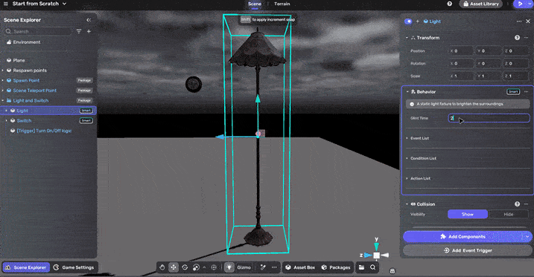Collapse the Transform section
Viewport: 534px width, 277px height.
coord(407,38)
